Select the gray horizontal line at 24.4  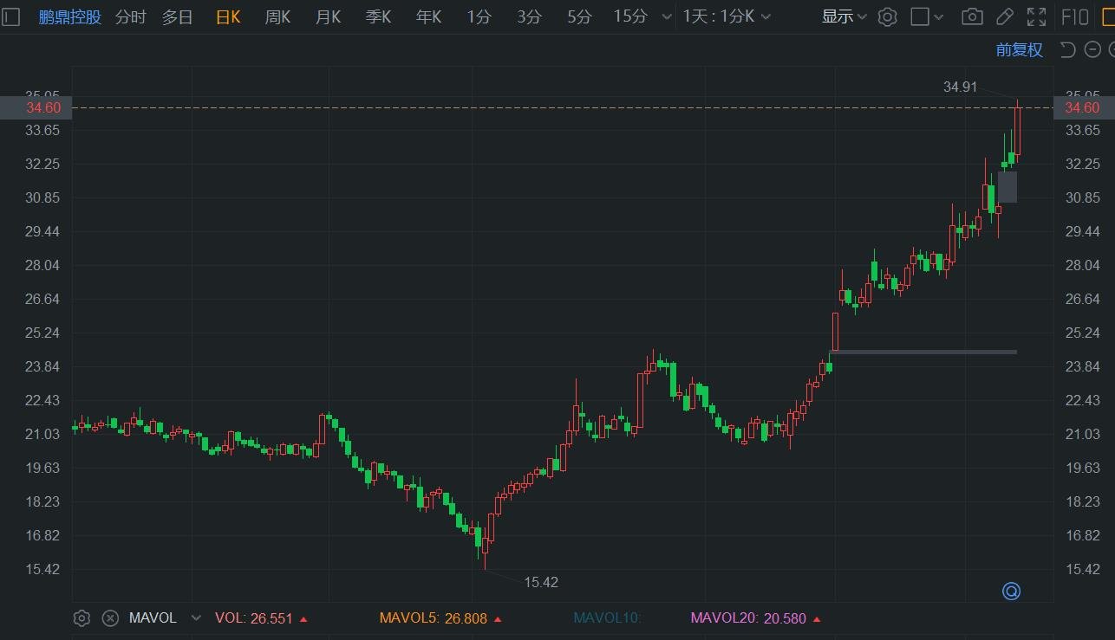(x=923, y=352)
